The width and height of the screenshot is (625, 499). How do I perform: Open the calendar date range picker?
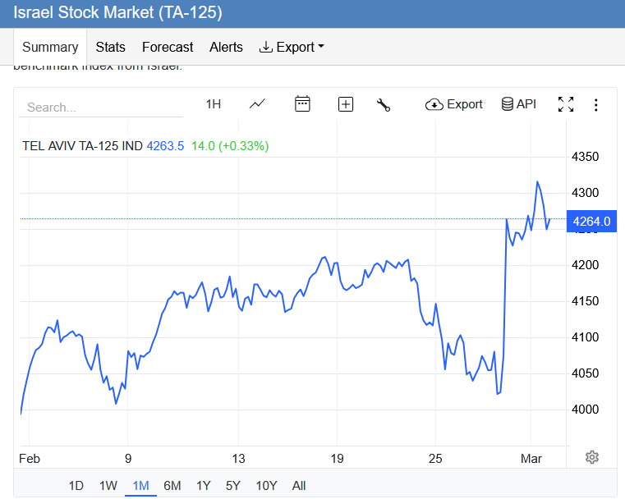302,104
